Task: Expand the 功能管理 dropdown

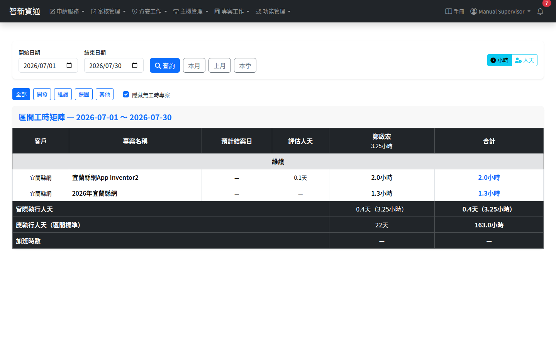Action: [273, 12]
